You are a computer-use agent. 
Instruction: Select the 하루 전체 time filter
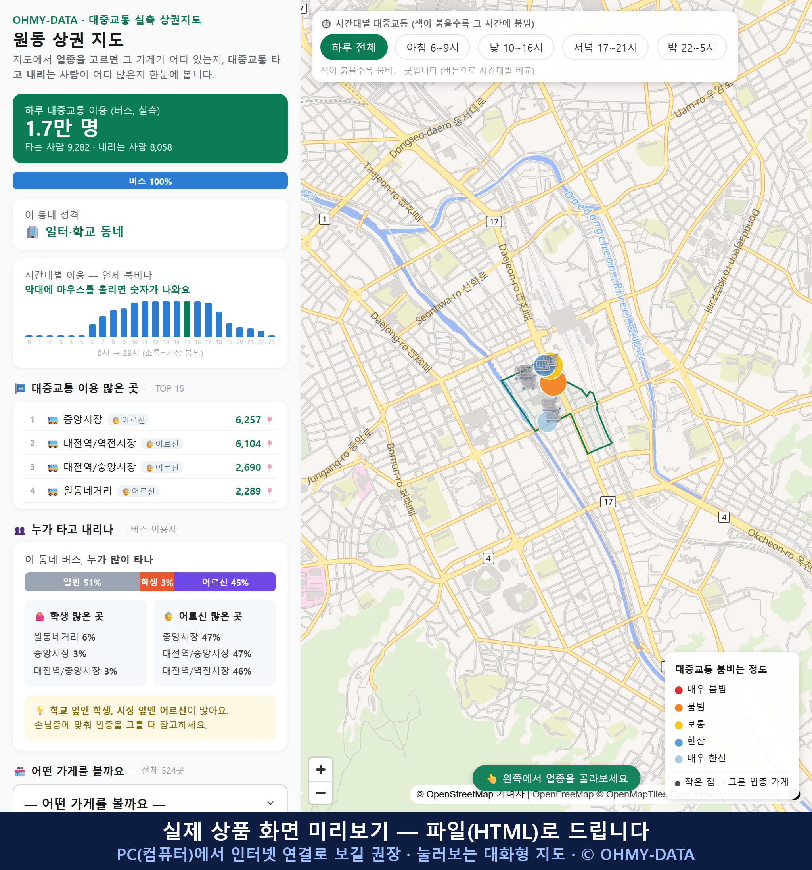pos(354,47)
